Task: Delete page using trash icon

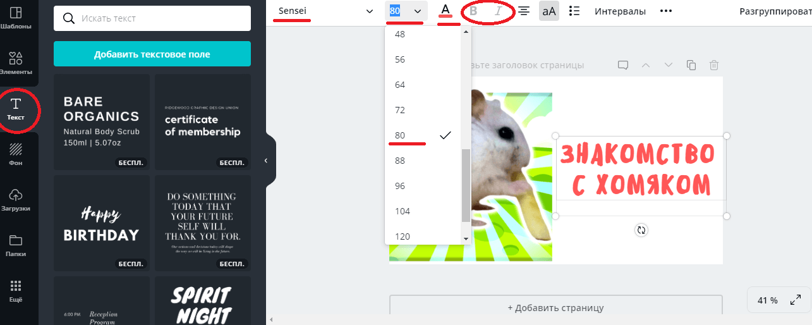Action: (714, 65)
